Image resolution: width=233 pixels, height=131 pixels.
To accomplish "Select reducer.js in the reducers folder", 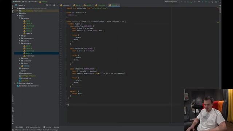I will (x=28, y=56).
